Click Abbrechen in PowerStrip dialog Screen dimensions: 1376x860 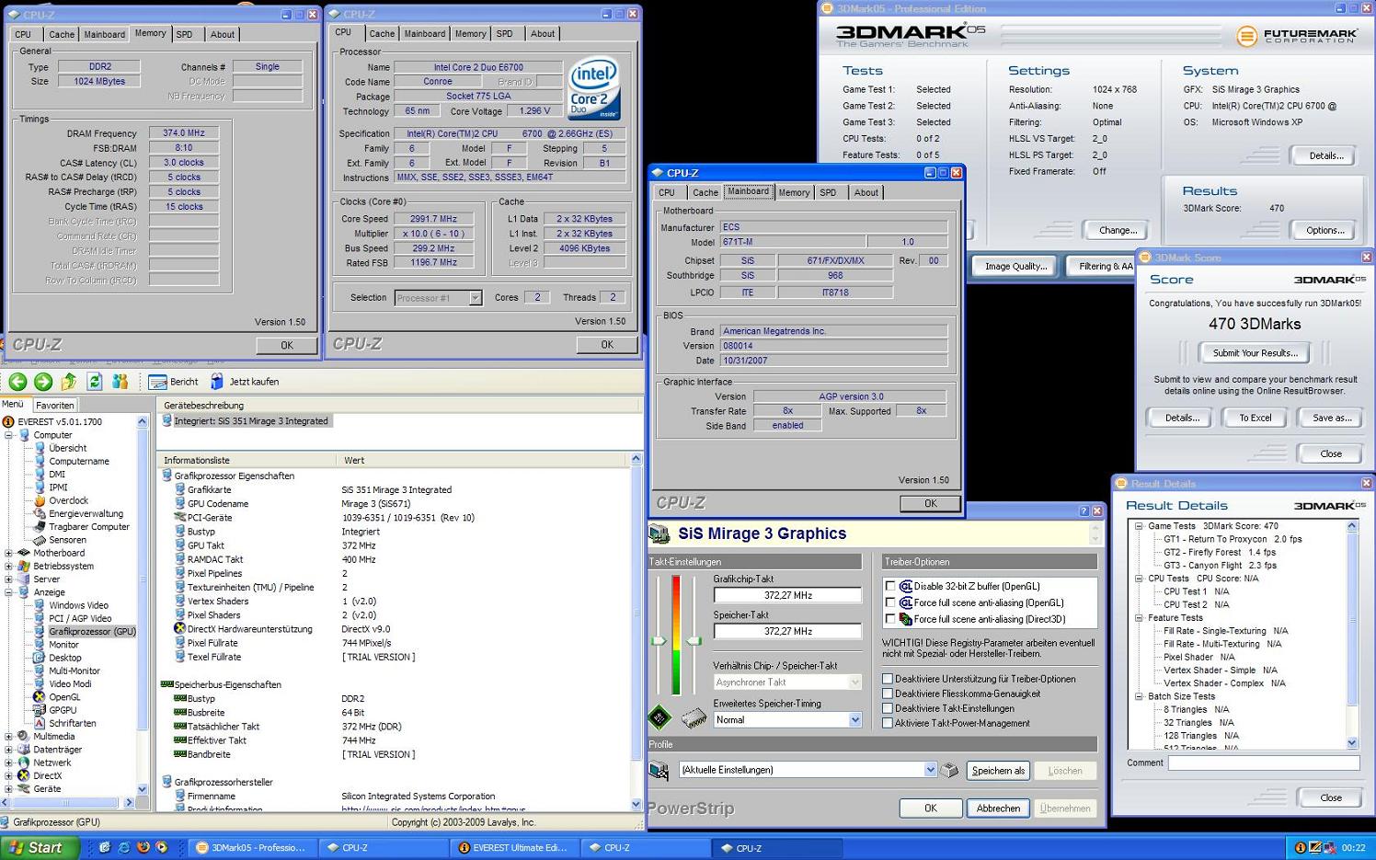click(x=998, y=808)
